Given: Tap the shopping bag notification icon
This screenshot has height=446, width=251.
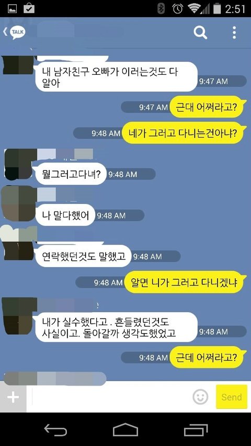Looking at the screenshot, I should click(29, 8).
